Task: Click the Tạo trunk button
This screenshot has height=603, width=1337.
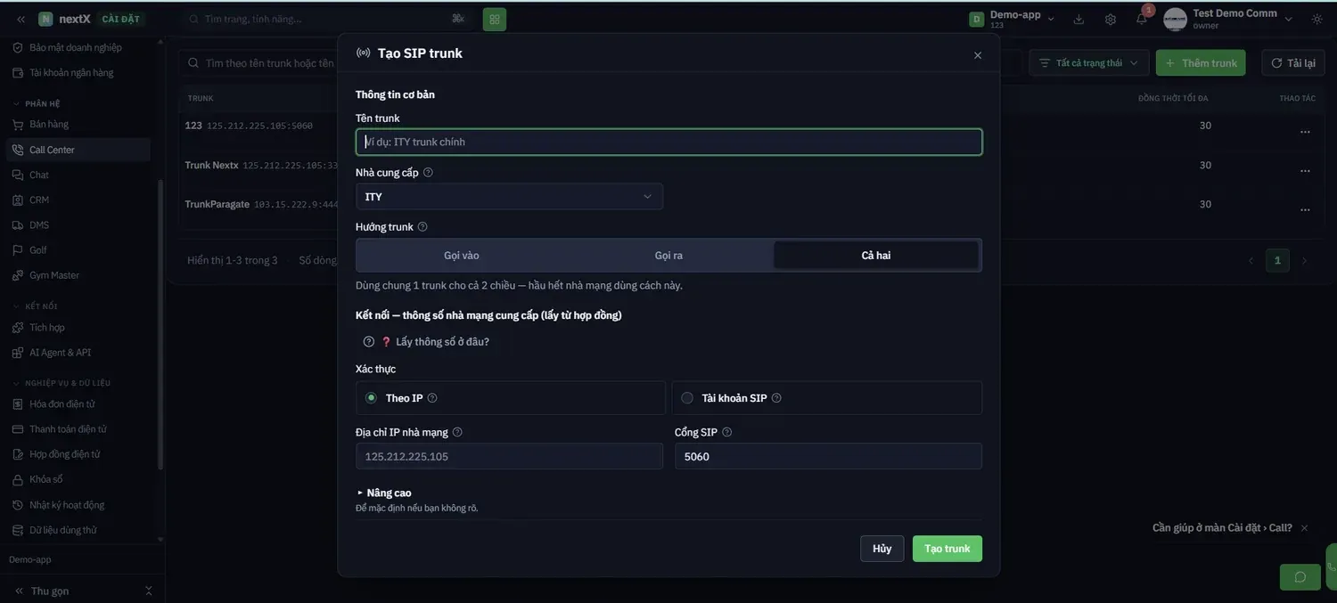Action: (947, 549)
